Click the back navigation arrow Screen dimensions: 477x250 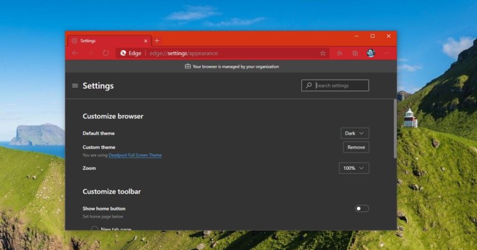tap(75, 53)
